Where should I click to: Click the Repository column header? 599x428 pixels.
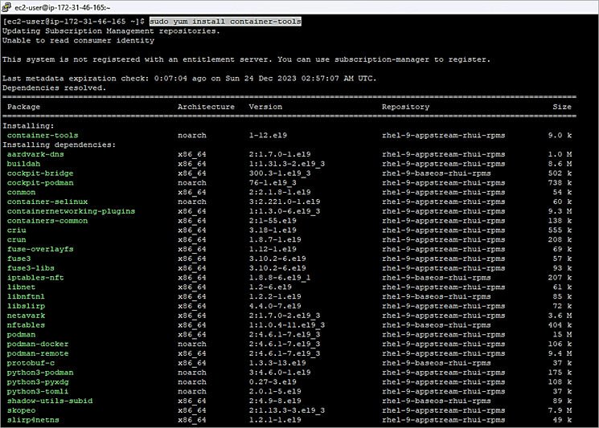[x=405, y=107]
